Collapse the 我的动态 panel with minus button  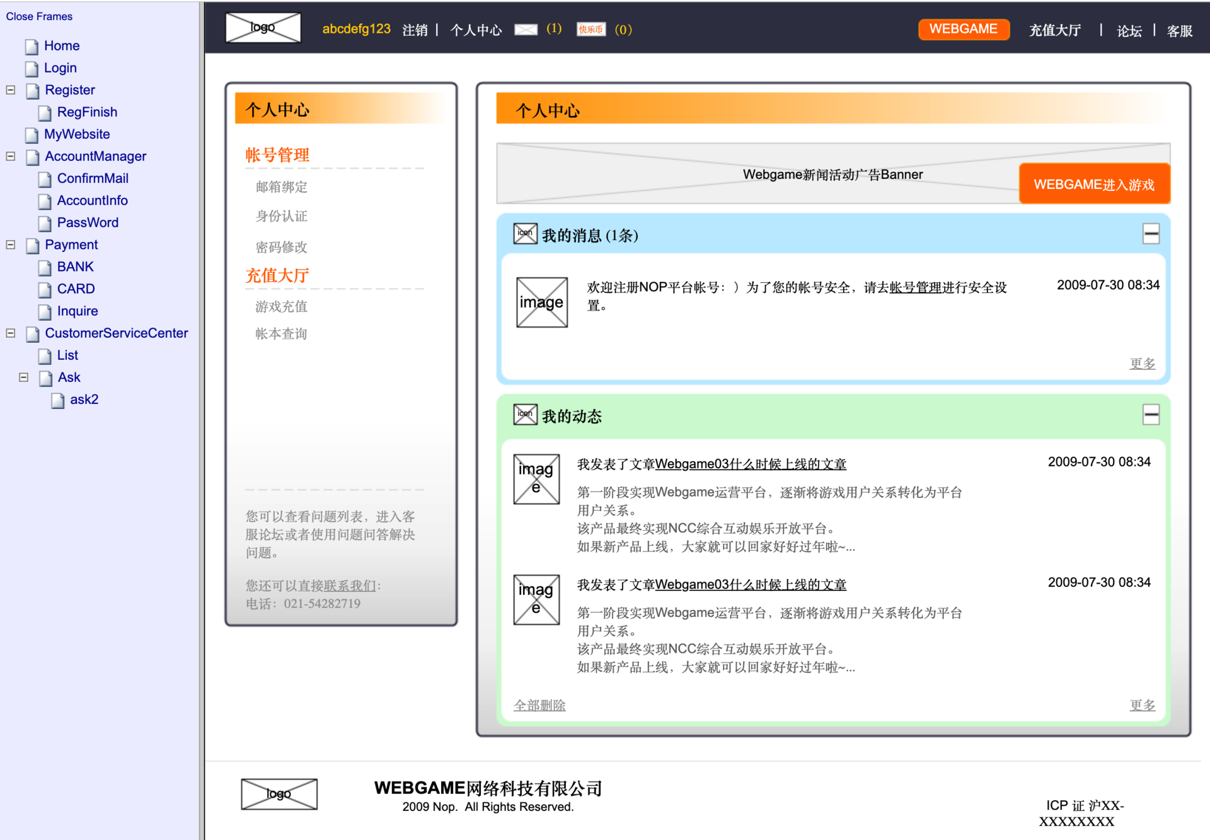click(1151, 415)
